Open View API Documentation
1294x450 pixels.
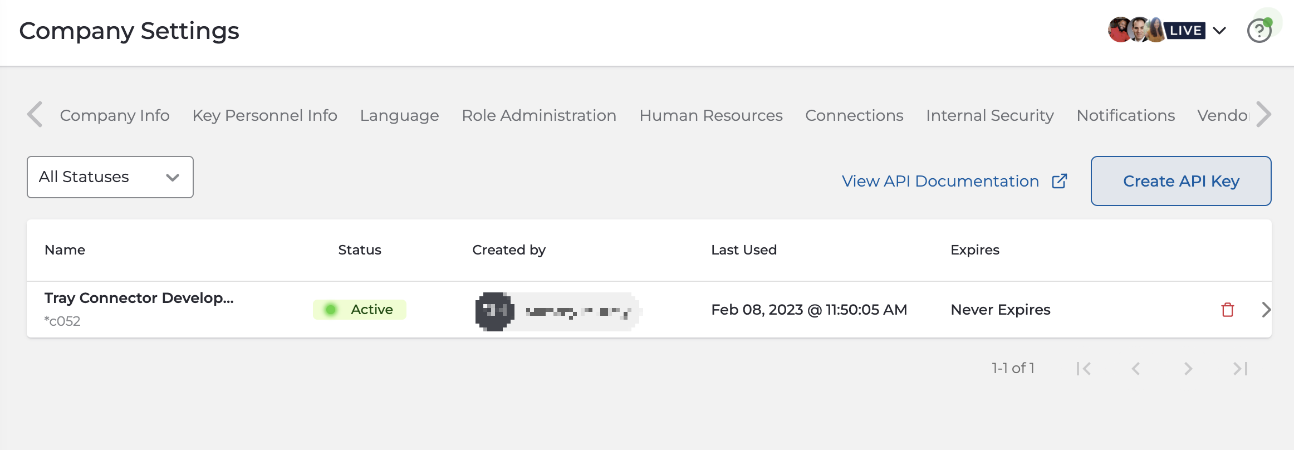point(940,180)
